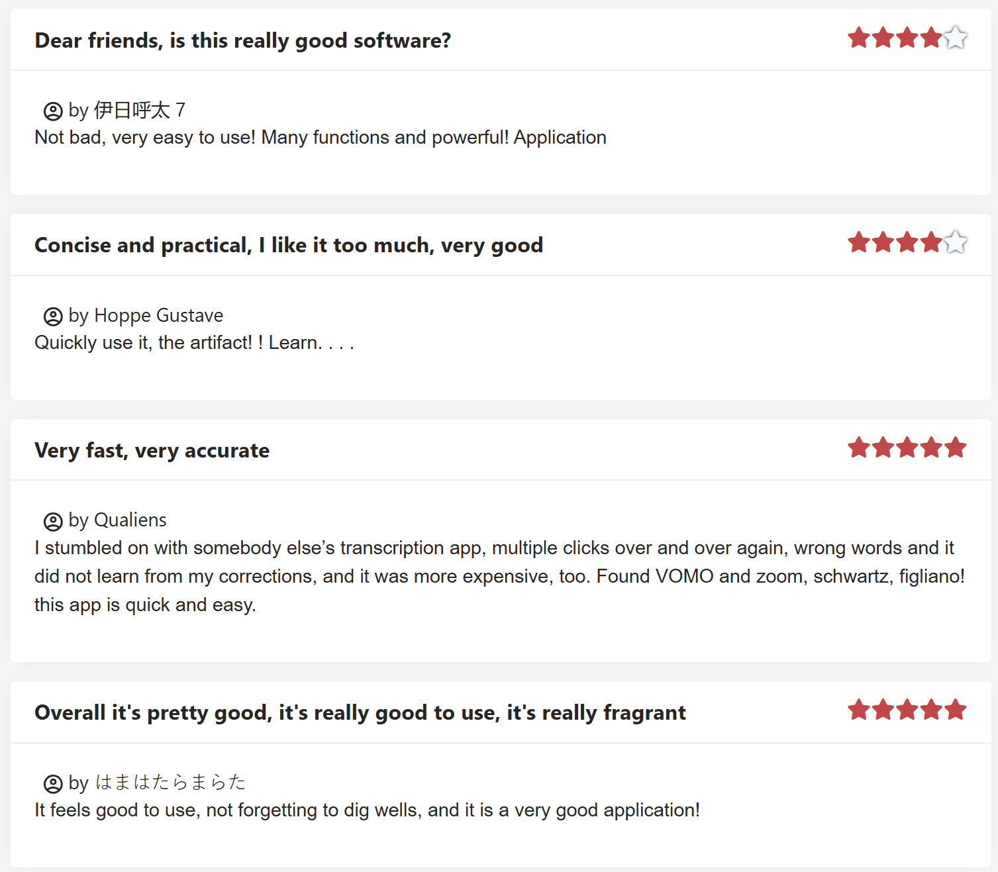The height and width of the screenshot is (872, 998).
Task: Click the user avatar icon beside Hoppe Gustave
Action: [x=53, y=316]
